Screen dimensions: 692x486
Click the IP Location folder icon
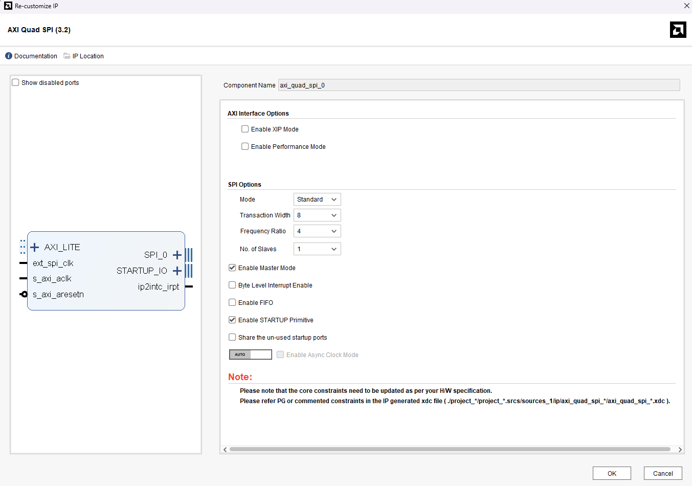pos(67,56)
